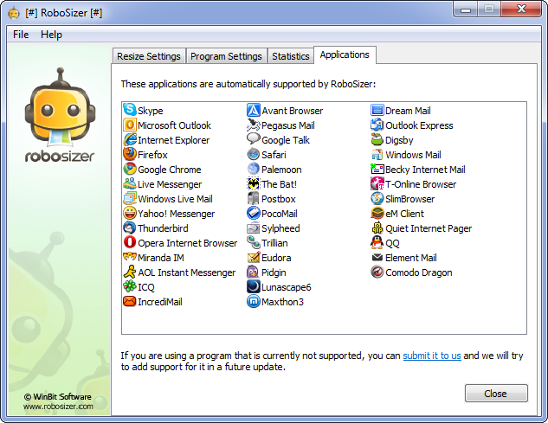This screenshot has height=423, width=548.
Task: Click the 'submit it to us' link
Action: [x=431, y=356]
